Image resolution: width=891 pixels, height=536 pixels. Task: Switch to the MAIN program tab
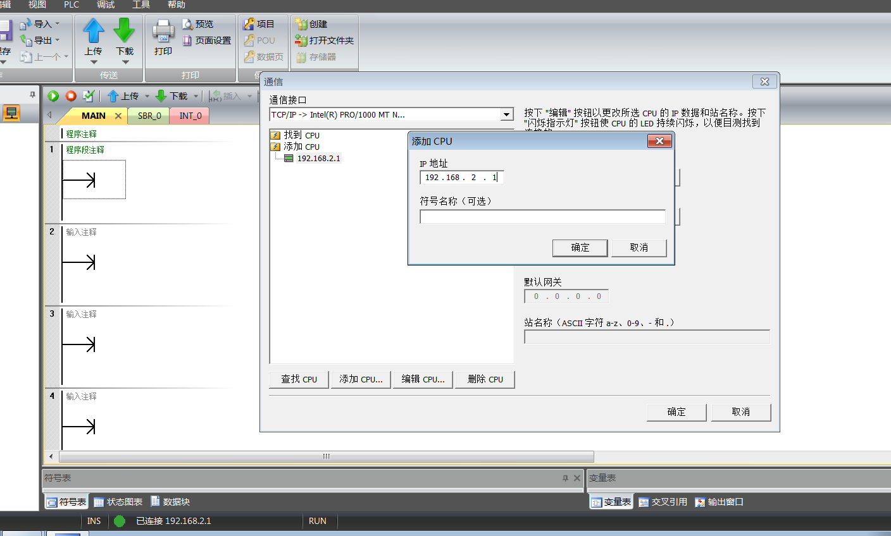point(94,116)
